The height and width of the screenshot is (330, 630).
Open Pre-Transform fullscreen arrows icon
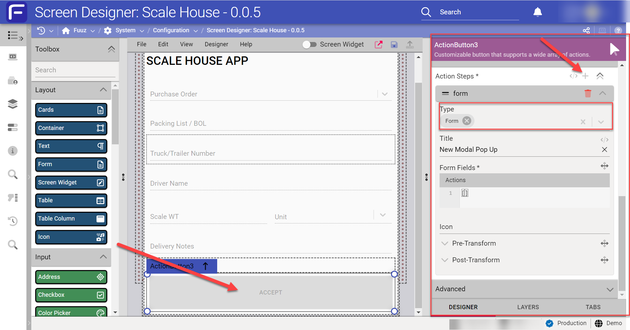pyautogui.click(x=605, y=243)
